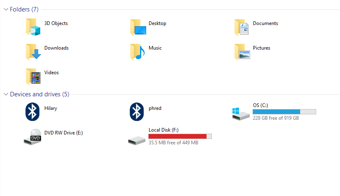Collapse the Devices and drives chevron

click(6, 94)
